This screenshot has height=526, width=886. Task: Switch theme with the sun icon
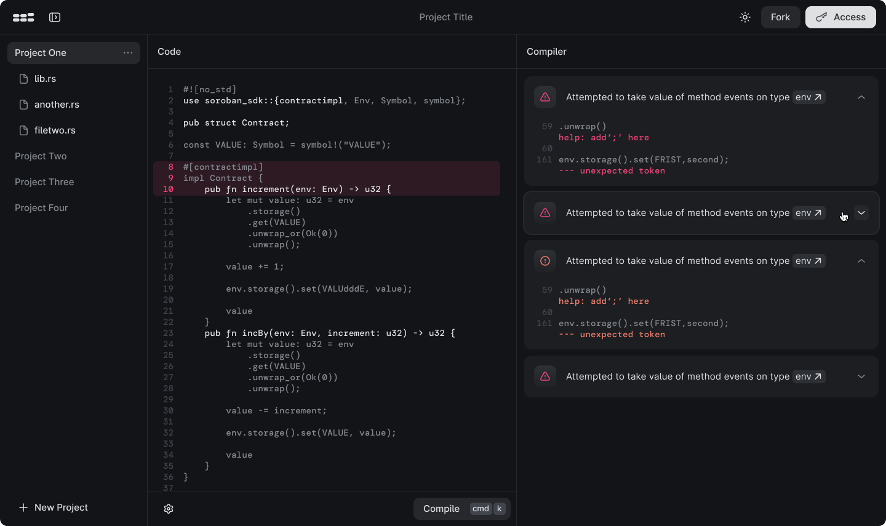click(745, 17)
